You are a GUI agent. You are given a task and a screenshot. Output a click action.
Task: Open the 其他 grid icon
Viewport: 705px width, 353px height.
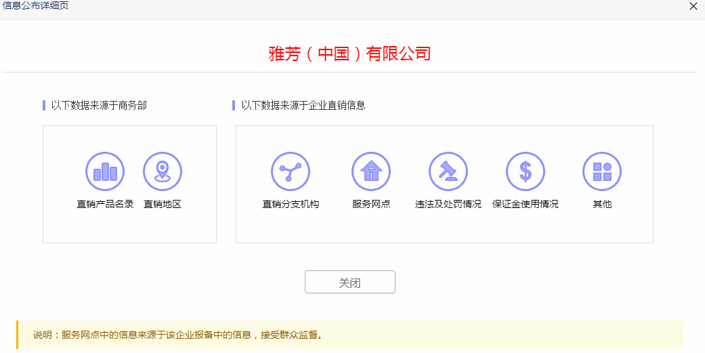(602, 171)
